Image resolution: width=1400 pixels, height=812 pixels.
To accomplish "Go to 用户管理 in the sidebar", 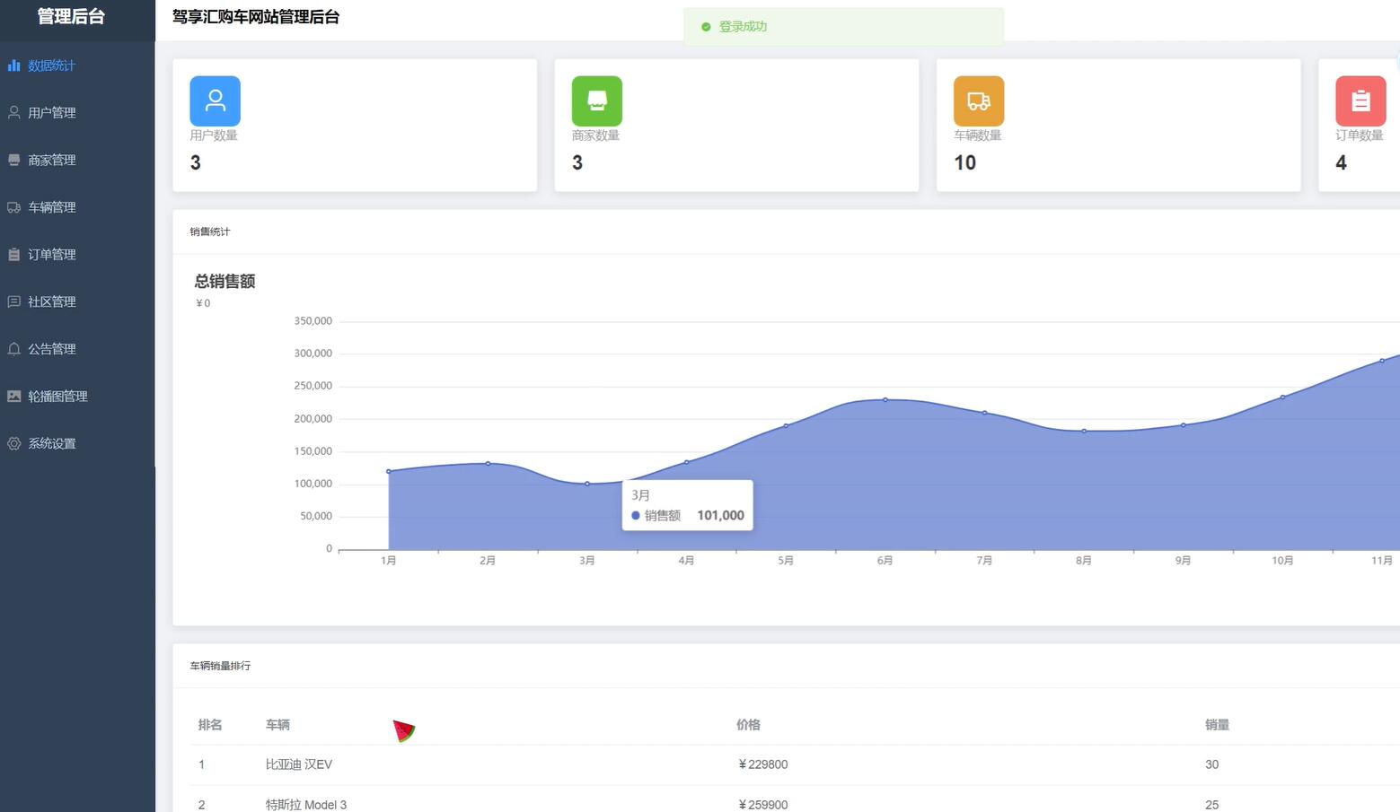I will [77, 112].
